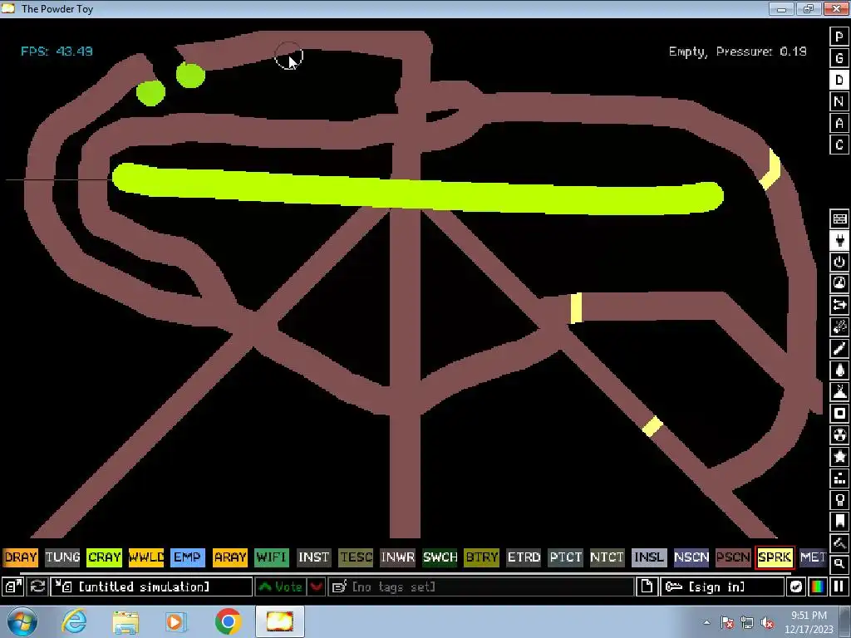Open the Decoration tools category (brush icon)
This screenshot has width=851, height=638.
click(839, 543)
